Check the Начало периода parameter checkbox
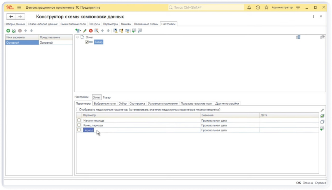Viewport: 332px width, 190px height. click(79, 120)
